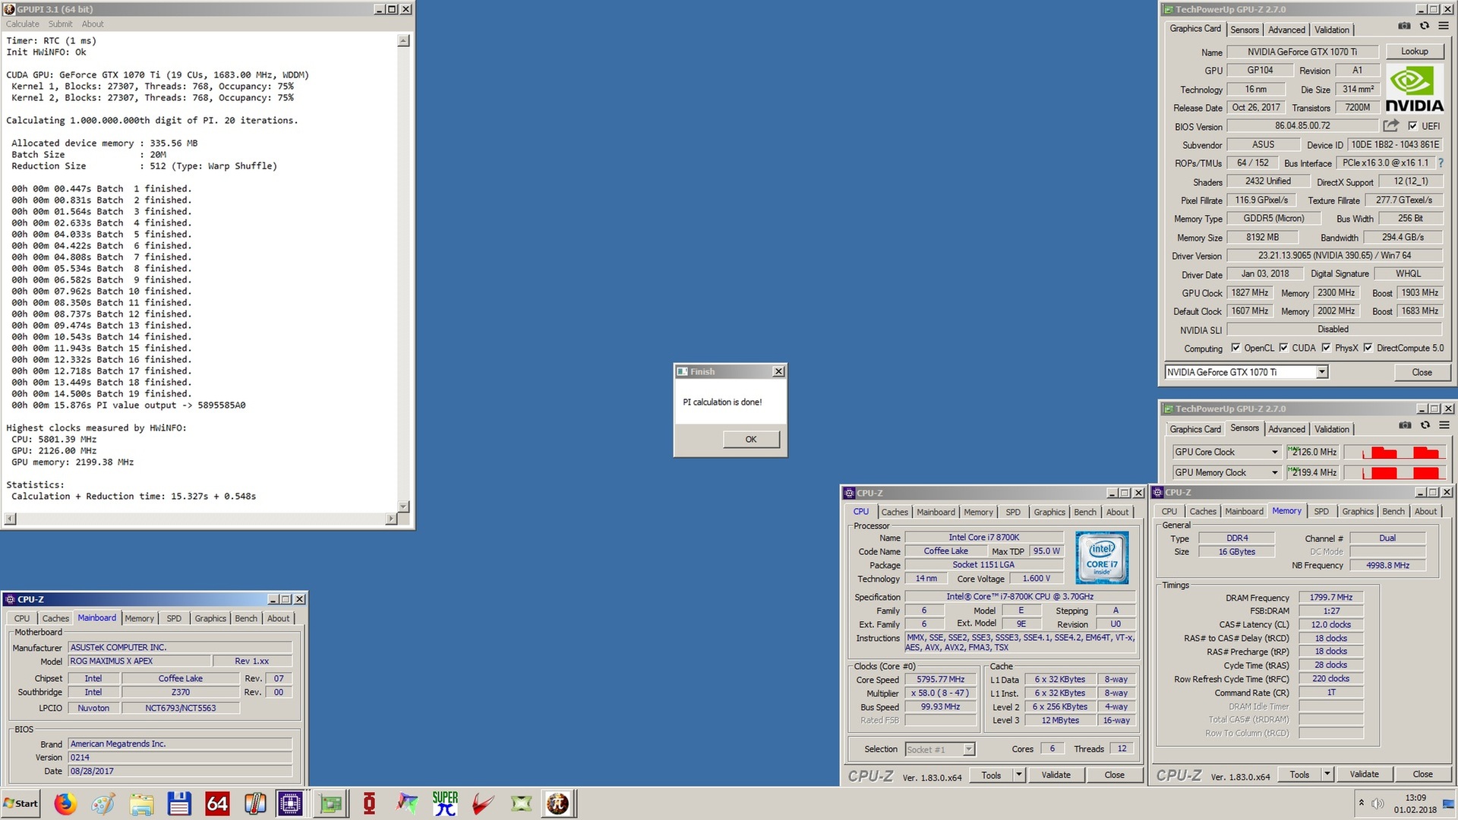
Task: Click the Intel Core i7 logo in CPU-Z
Action: [x=1102, y=557]
